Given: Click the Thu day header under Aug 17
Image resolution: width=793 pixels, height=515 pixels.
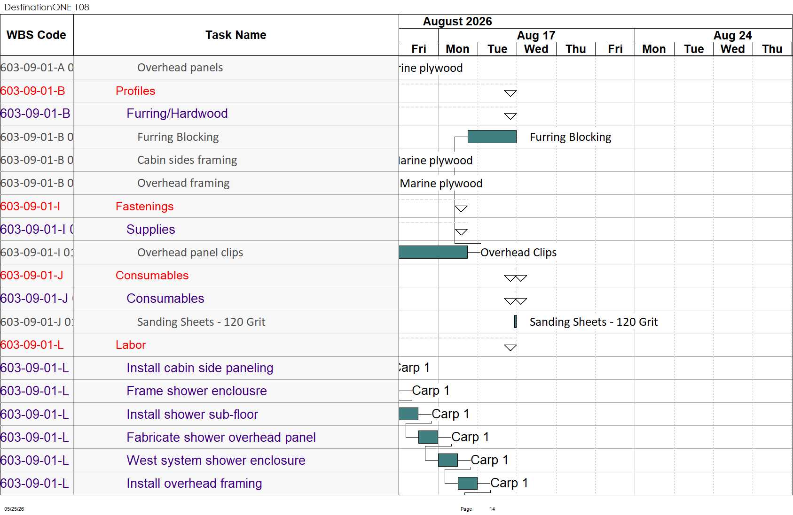Looking at the screenshot, I should click(x=576, y=49).
